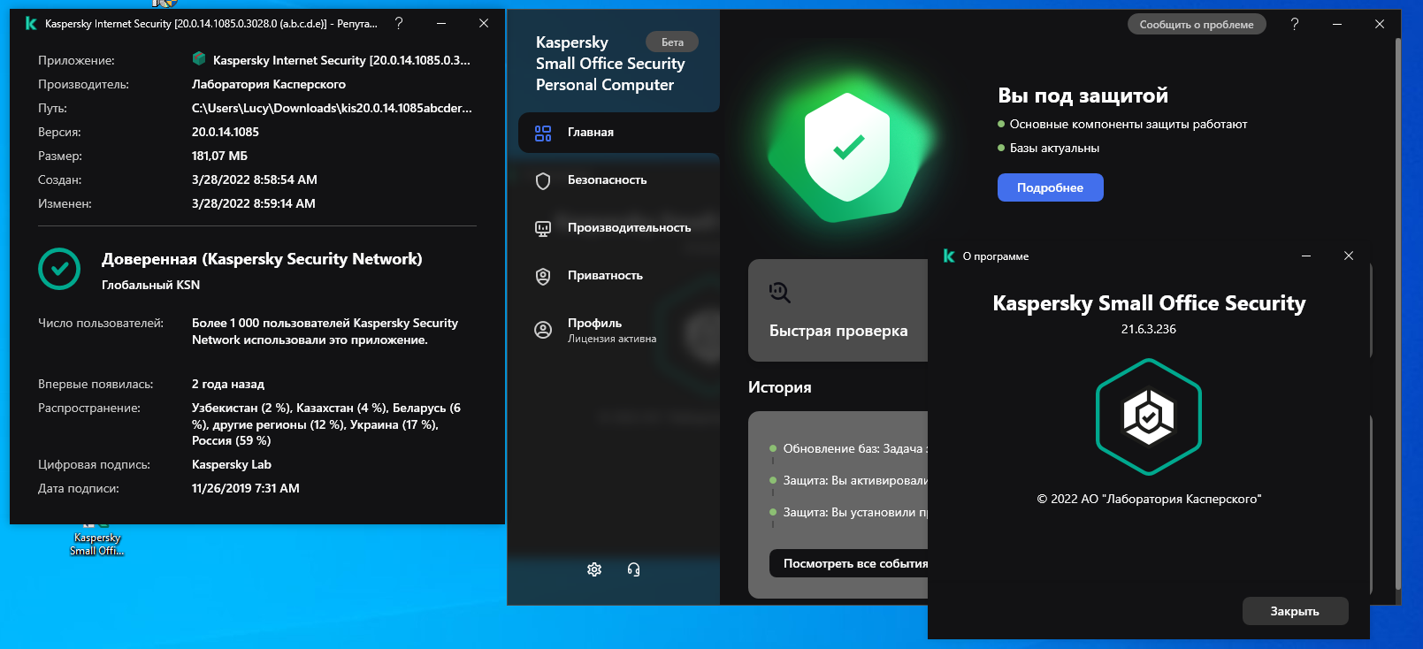Click the monitor icon beside Производительность
The image size is (1423, 649).
(x=543, y=228)
